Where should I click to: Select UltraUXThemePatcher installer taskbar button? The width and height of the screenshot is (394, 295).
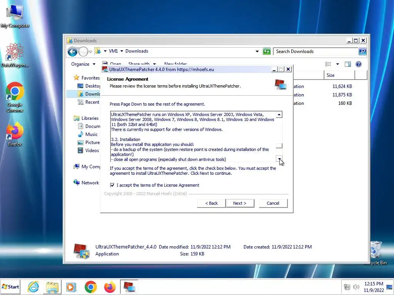tap(129, 287)
